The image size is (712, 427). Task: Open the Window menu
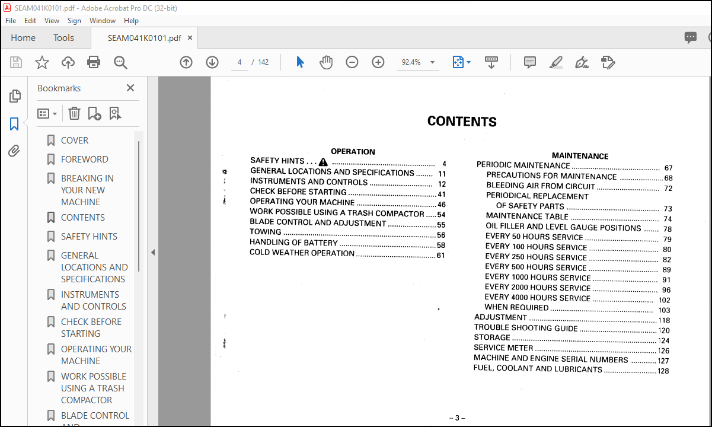(103, 20)
